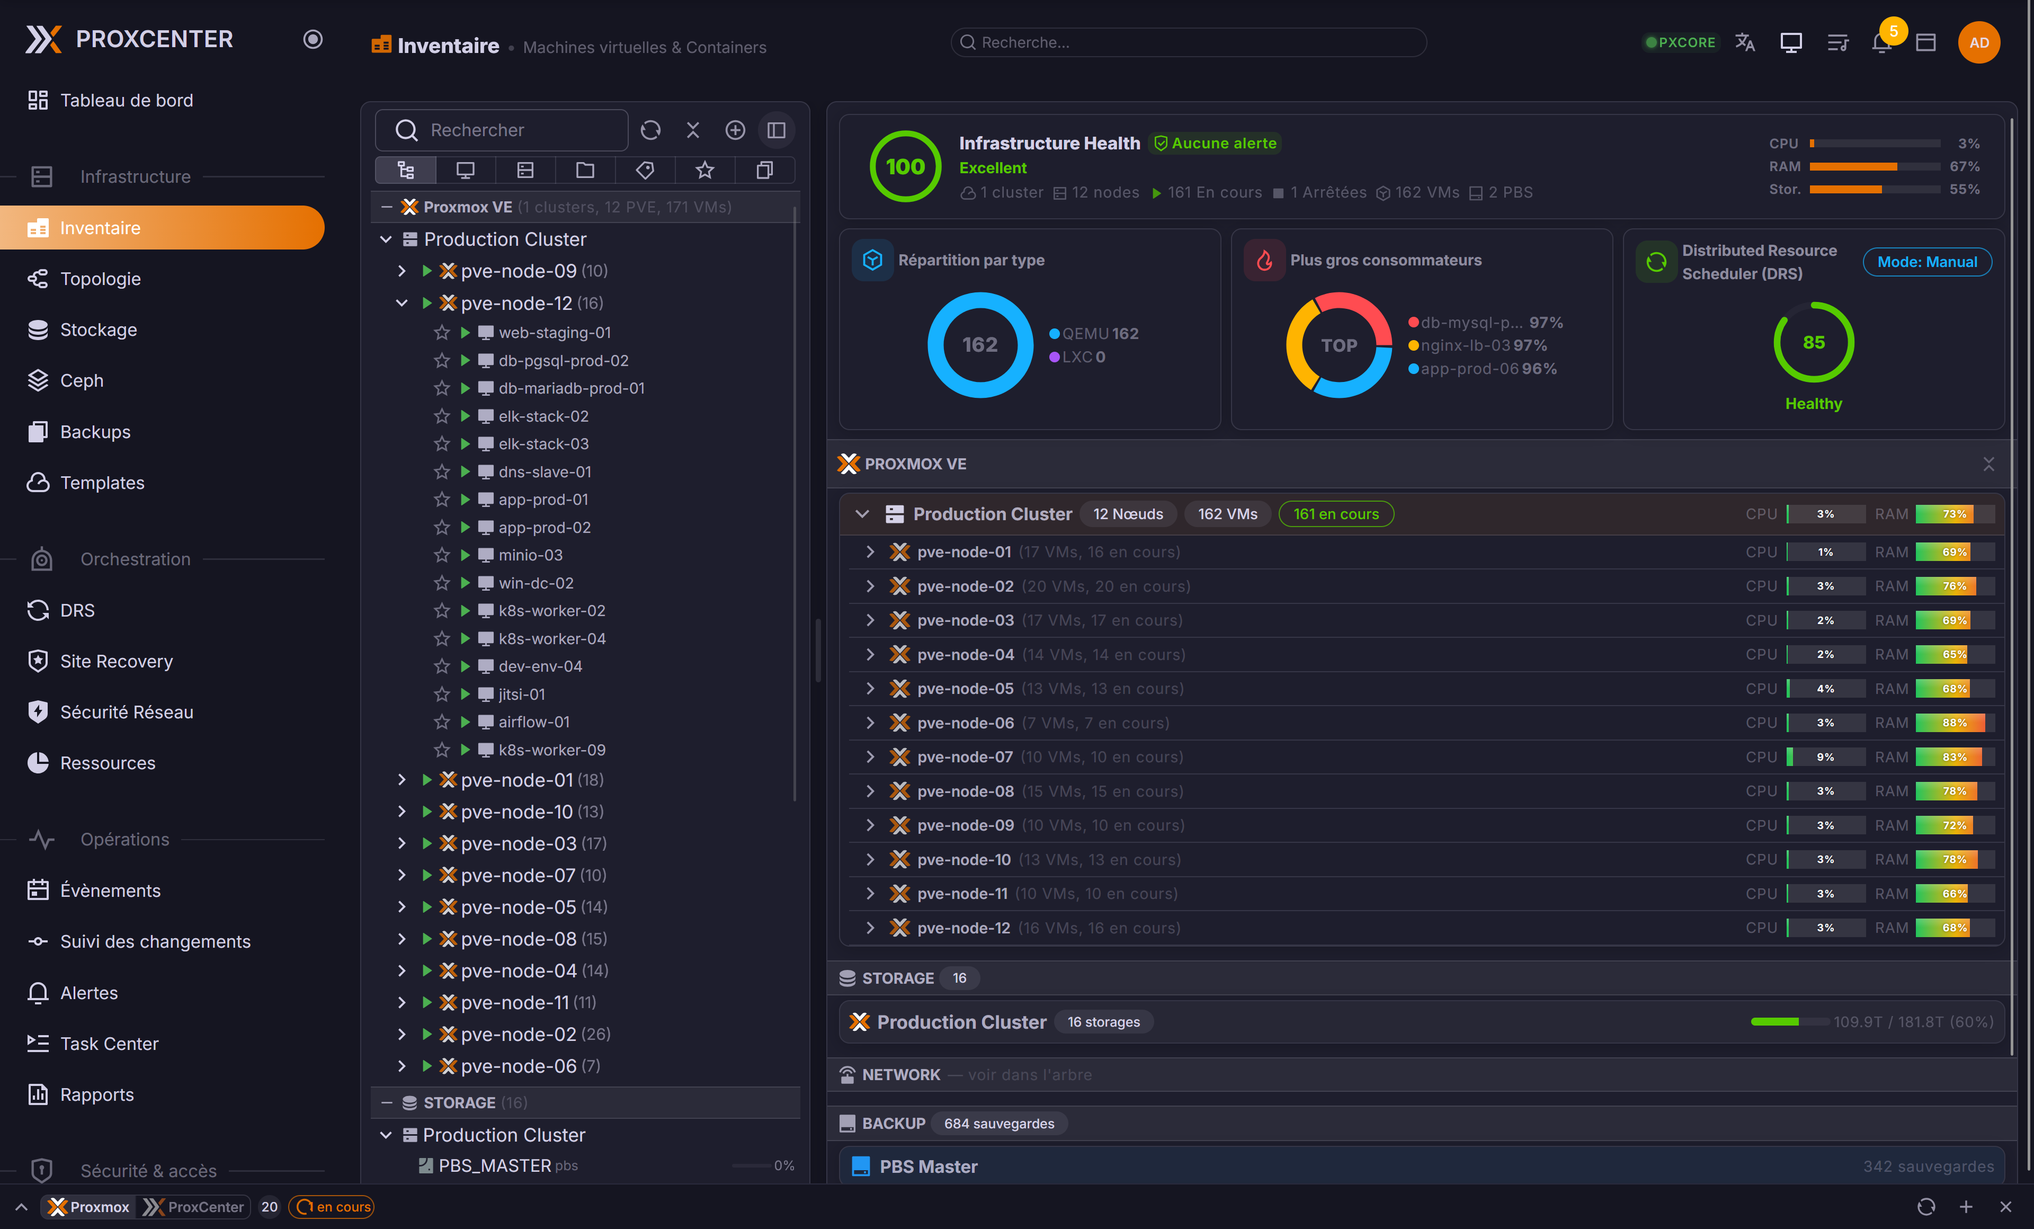Select the tags view tab
2034x1229 pixels.
coord(645,170)
